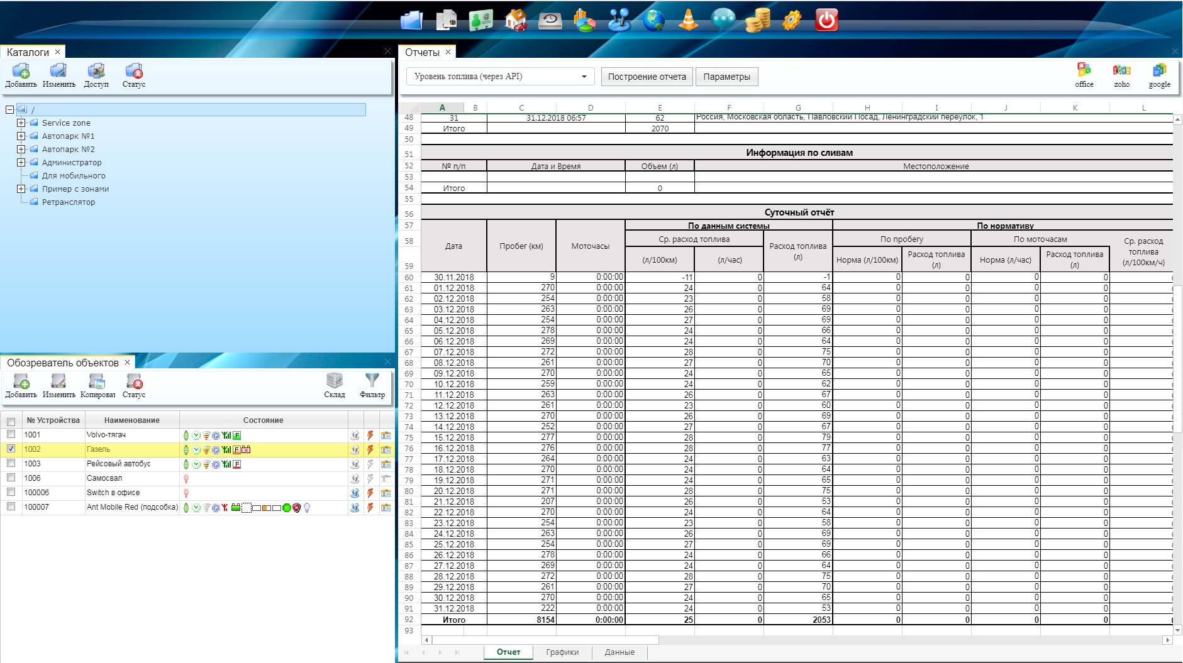The height and width of the screenshot is (663, 1183).
Task: Click the gold coins icon
Action: pos(757,20)
